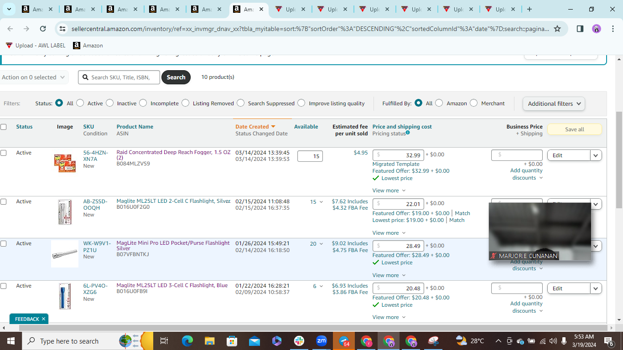Sort by the Available column header
The height and width of the screenshot is (350, 623).
pyautogui.click(x=306, y=127)
